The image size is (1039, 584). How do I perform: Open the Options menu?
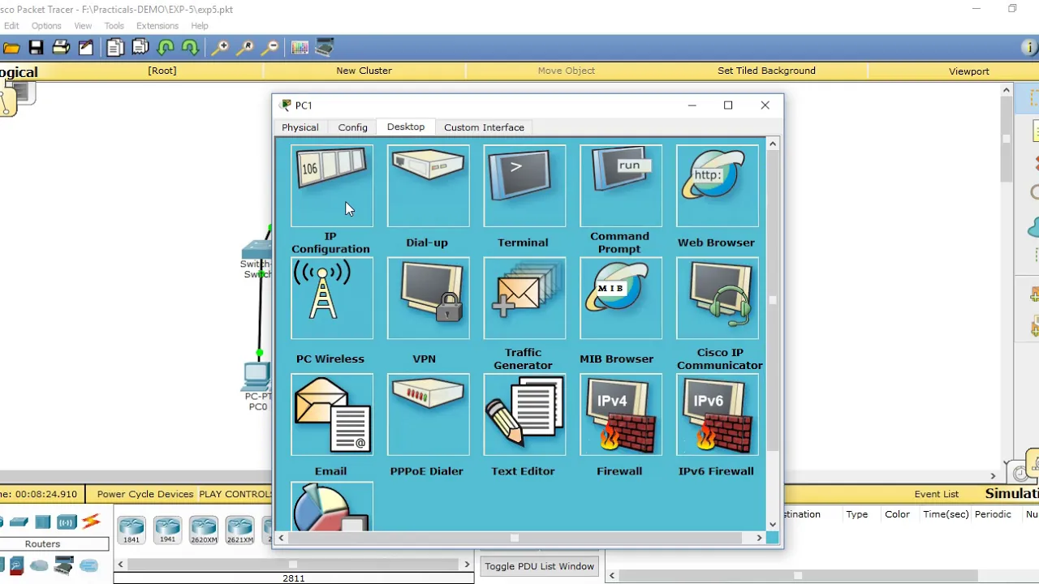click(x=46, y=26)
